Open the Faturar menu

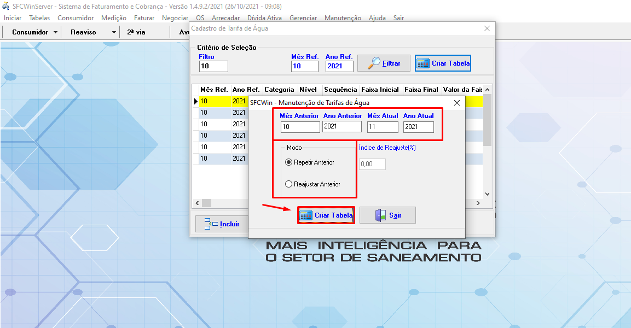pyautogui.click(x=144, y=18)
